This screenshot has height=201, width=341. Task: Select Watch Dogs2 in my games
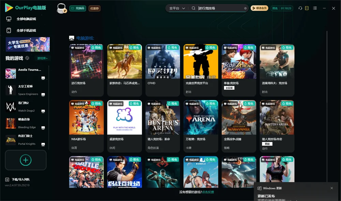pos(26,107)
